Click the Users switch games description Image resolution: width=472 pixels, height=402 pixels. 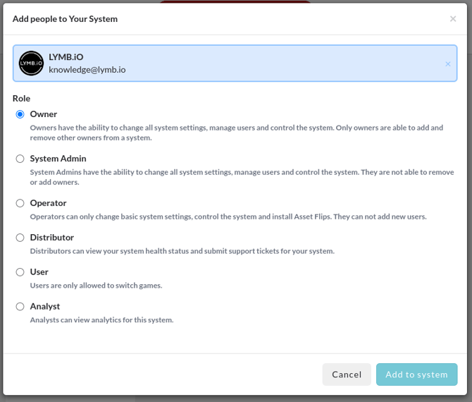(x=96, y=286)
